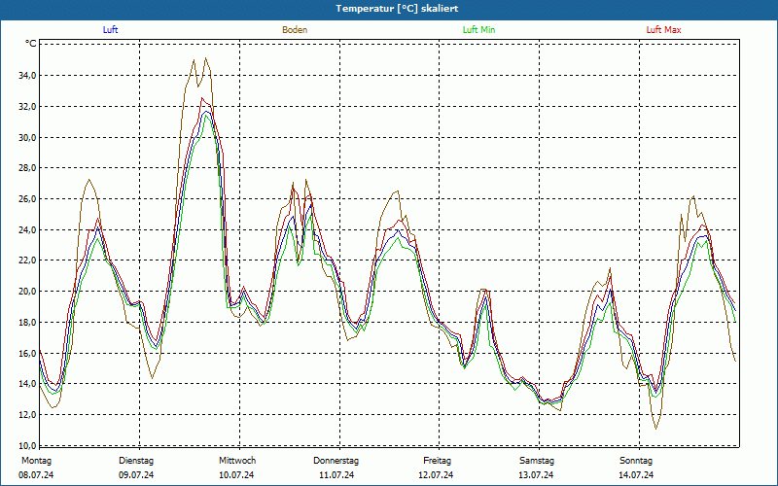Click the 'Dienstag' day label

click(x=136, y=461)
